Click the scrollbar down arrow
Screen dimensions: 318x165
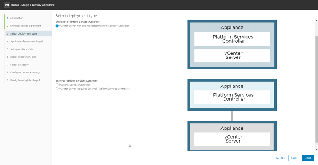point(317,150)
